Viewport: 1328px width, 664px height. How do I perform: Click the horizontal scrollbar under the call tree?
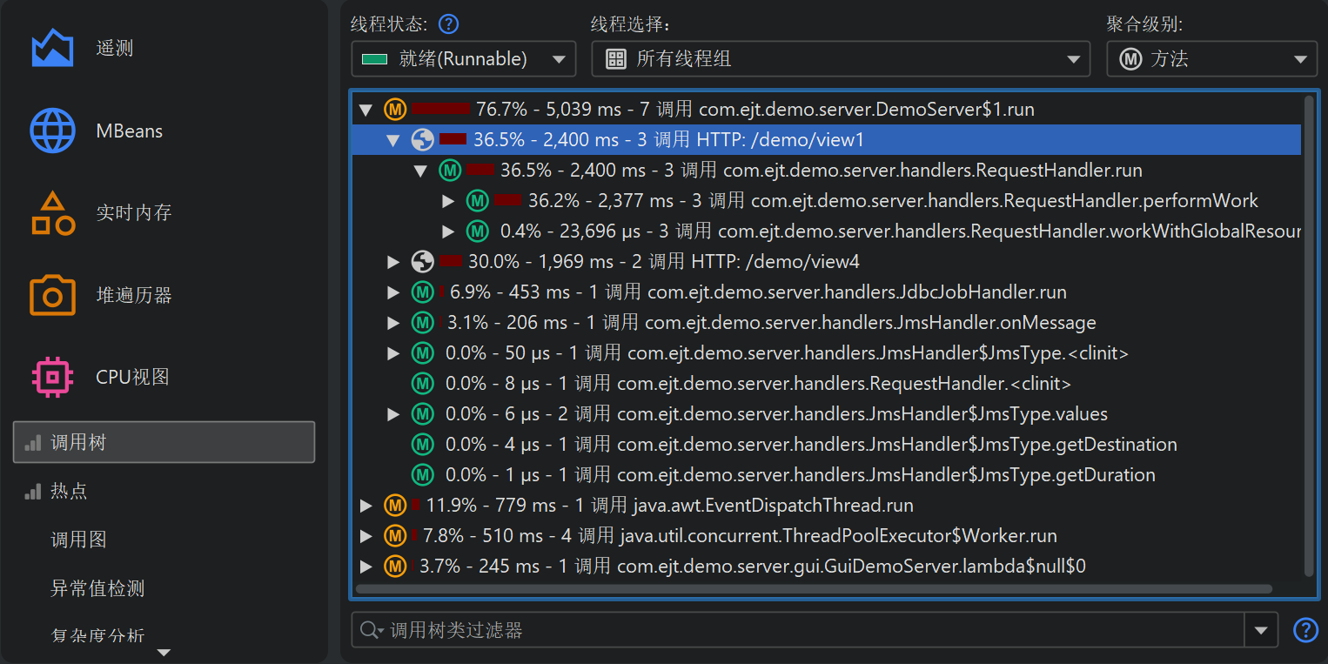click(x=814, y=589)
